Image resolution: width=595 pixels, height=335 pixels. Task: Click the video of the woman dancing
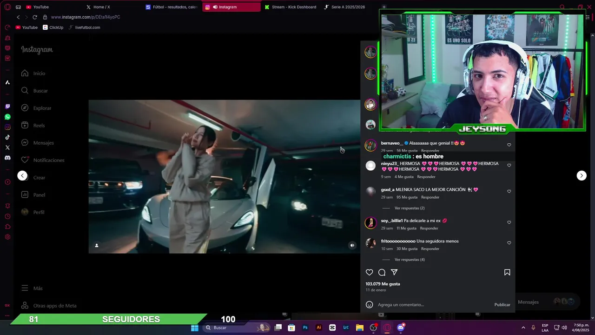(224, 176)
